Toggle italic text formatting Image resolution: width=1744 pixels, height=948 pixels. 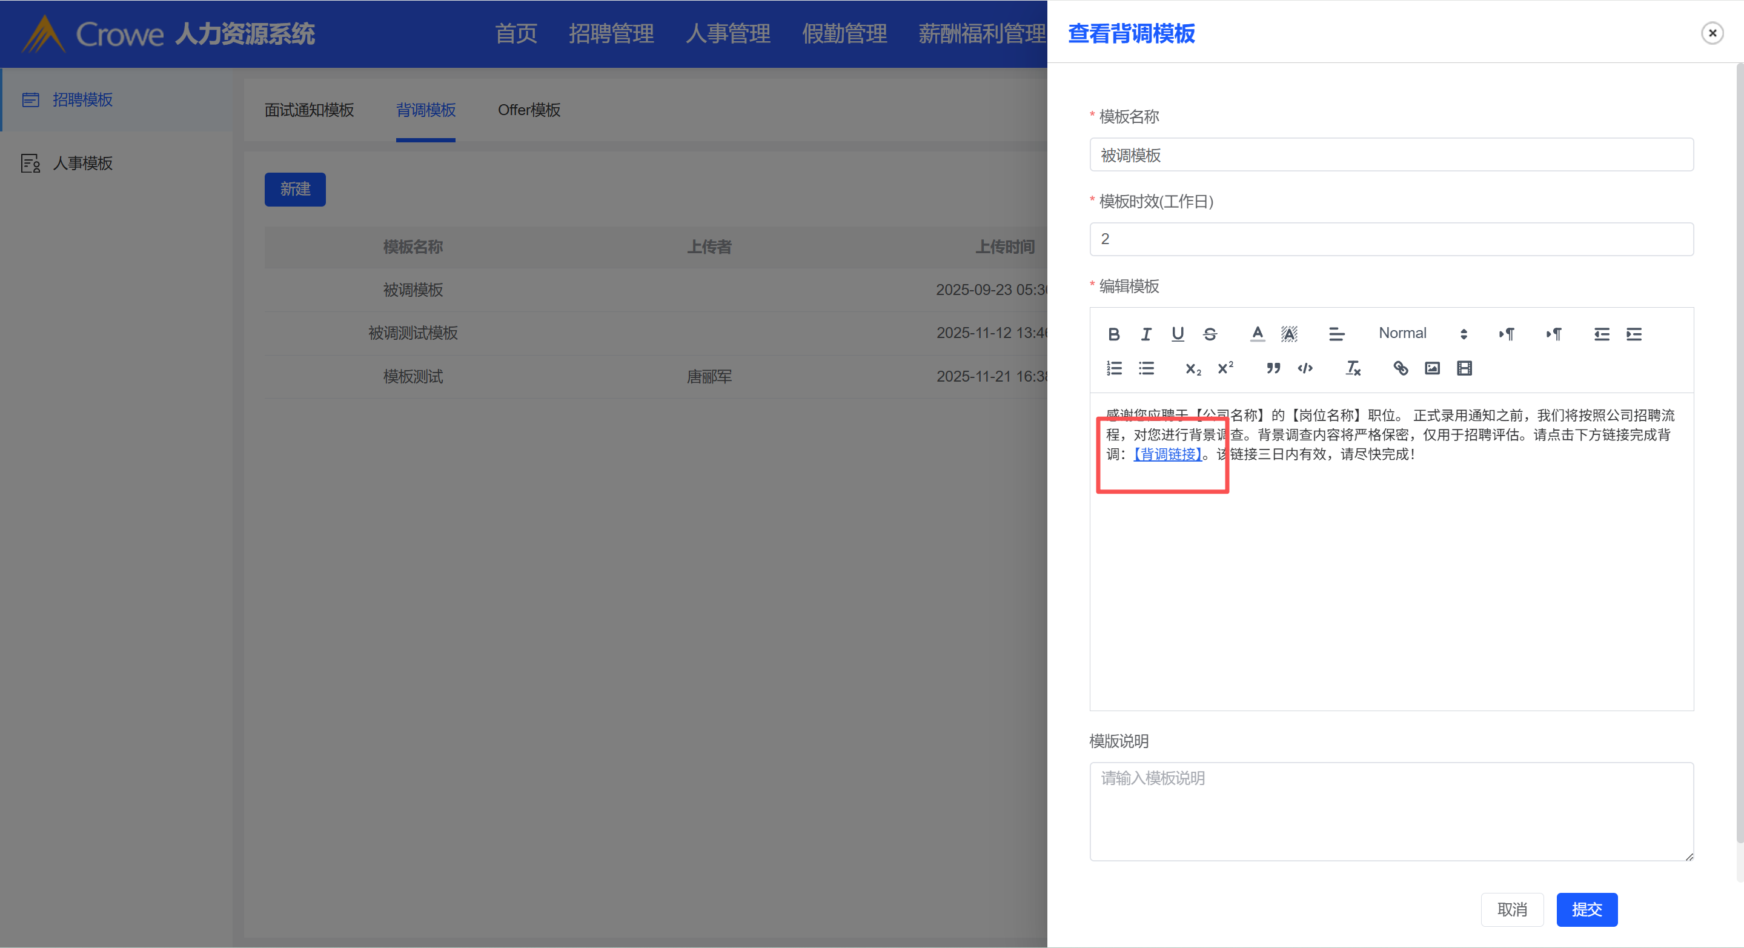1146,334
